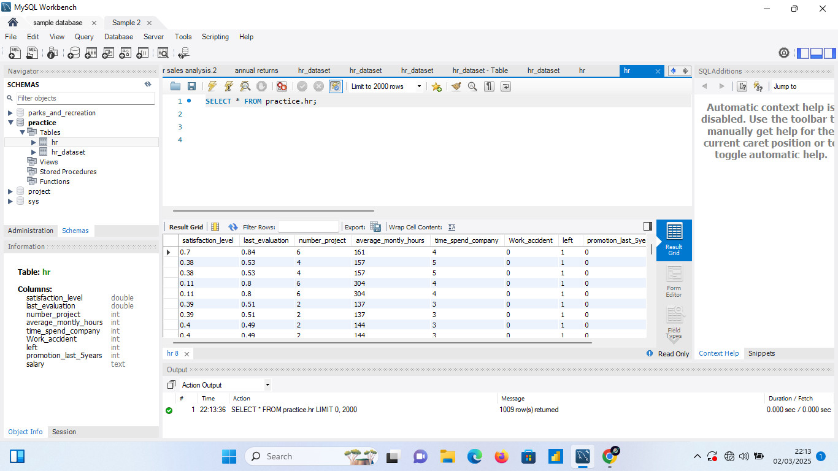This screenshot has height=471, width=838.
Task: Export recordset to external file
Action: coord(375,227)
